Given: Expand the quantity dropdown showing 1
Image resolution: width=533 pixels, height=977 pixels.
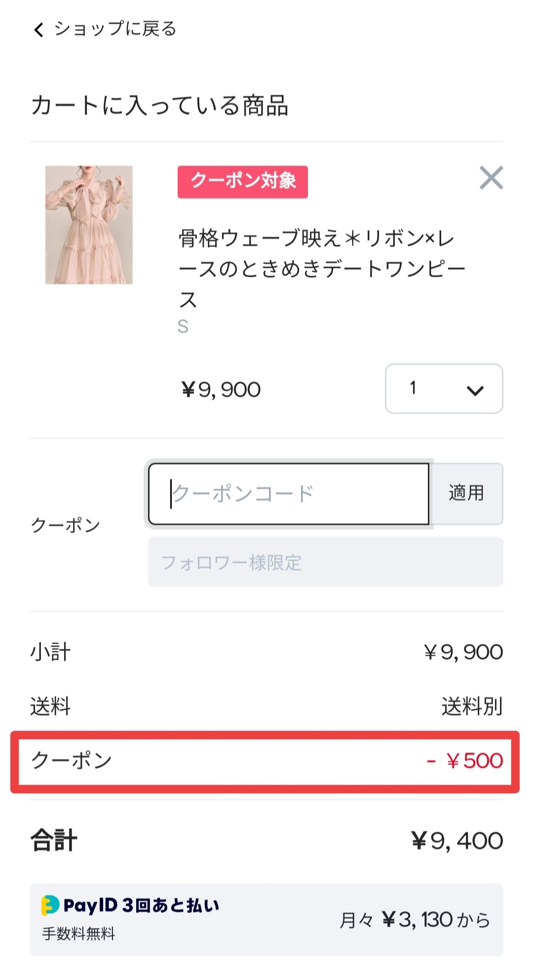Looking at the screenshot, I should pyautogui.click(x=444, y=389).
